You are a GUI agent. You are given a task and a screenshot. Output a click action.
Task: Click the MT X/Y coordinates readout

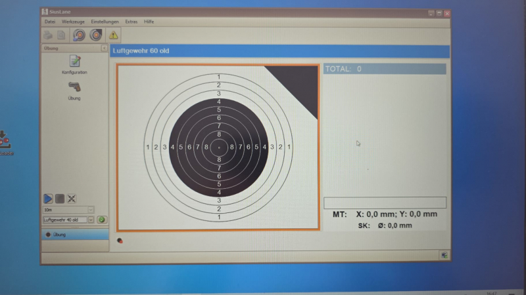[385, 214]
